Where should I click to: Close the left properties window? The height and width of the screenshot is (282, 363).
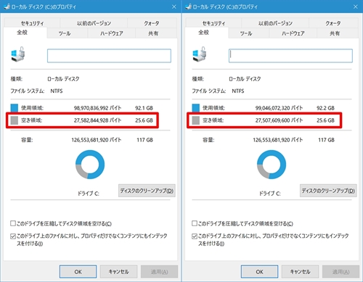click(174, 7)
